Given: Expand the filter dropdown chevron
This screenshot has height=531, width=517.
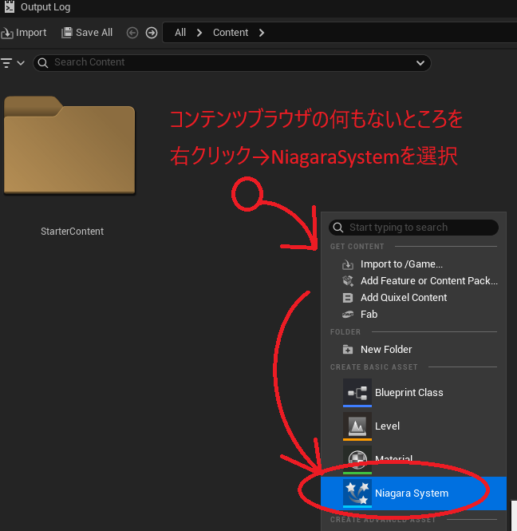Looking at the screenshot, I should pos(21,63).
